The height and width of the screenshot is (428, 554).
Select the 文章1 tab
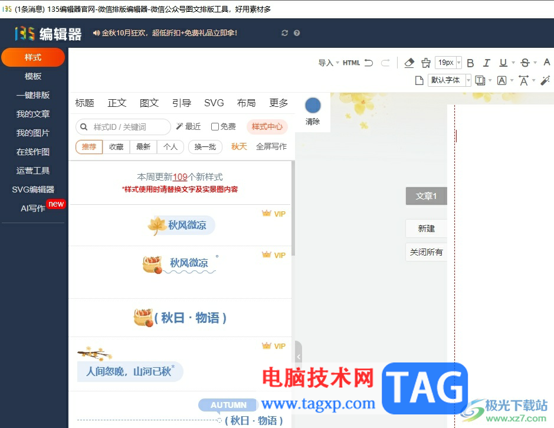427,196
